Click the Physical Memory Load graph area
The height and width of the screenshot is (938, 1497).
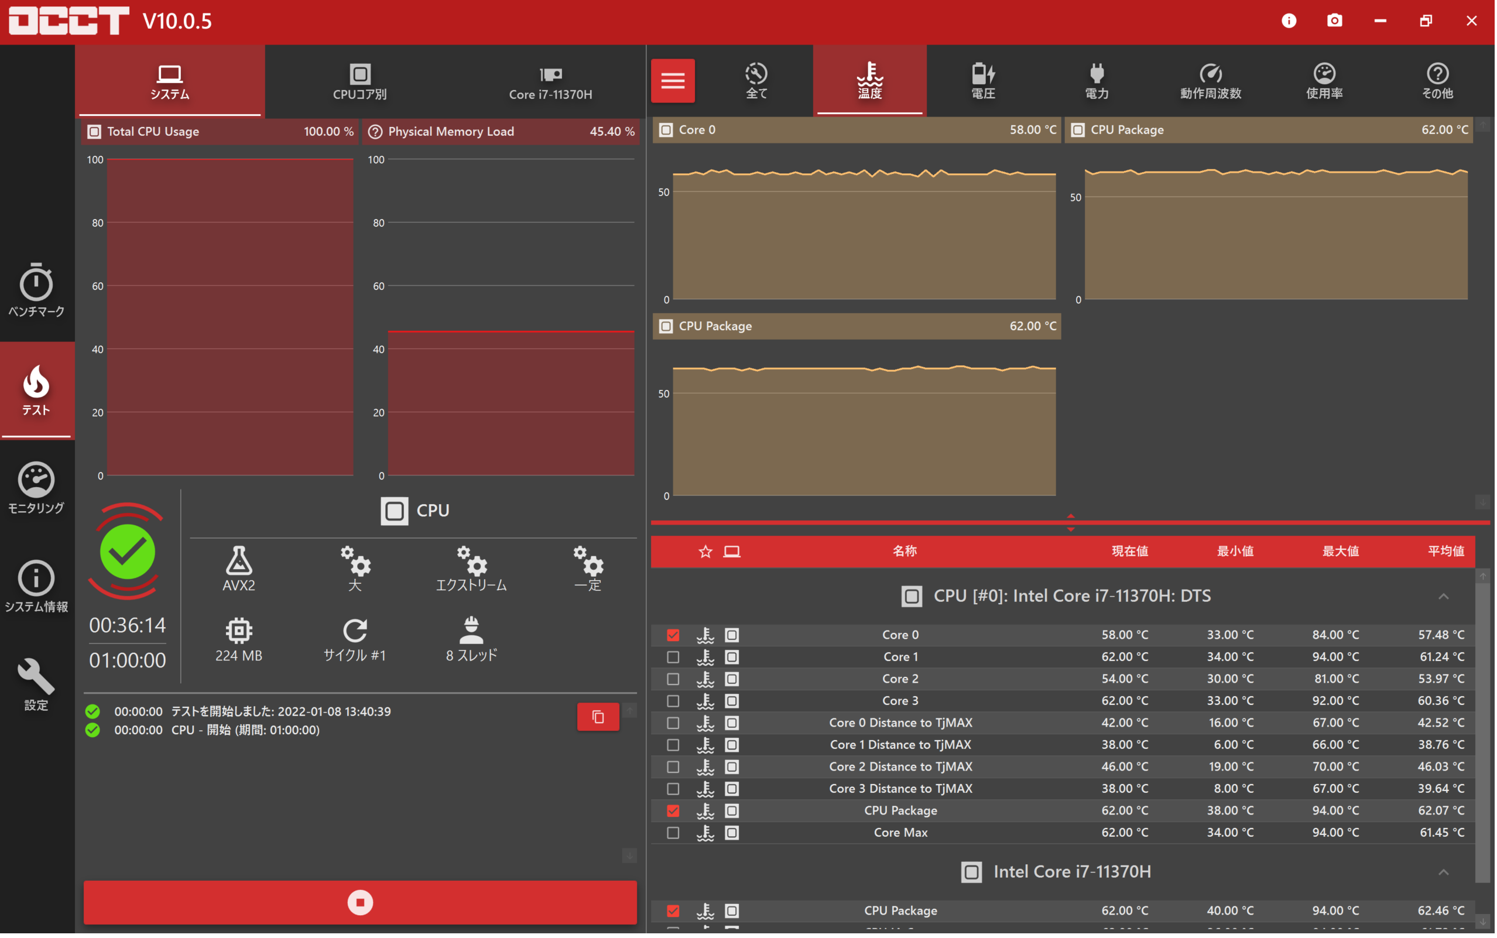click(512, 317)
